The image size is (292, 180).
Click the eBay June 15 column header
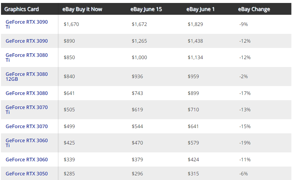click(x=146, y=9)
